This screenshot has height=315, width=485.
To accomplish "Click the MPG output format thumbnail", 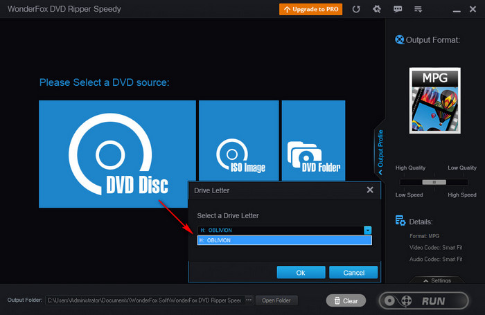I will pyautogui.click(x=435, y=101).
